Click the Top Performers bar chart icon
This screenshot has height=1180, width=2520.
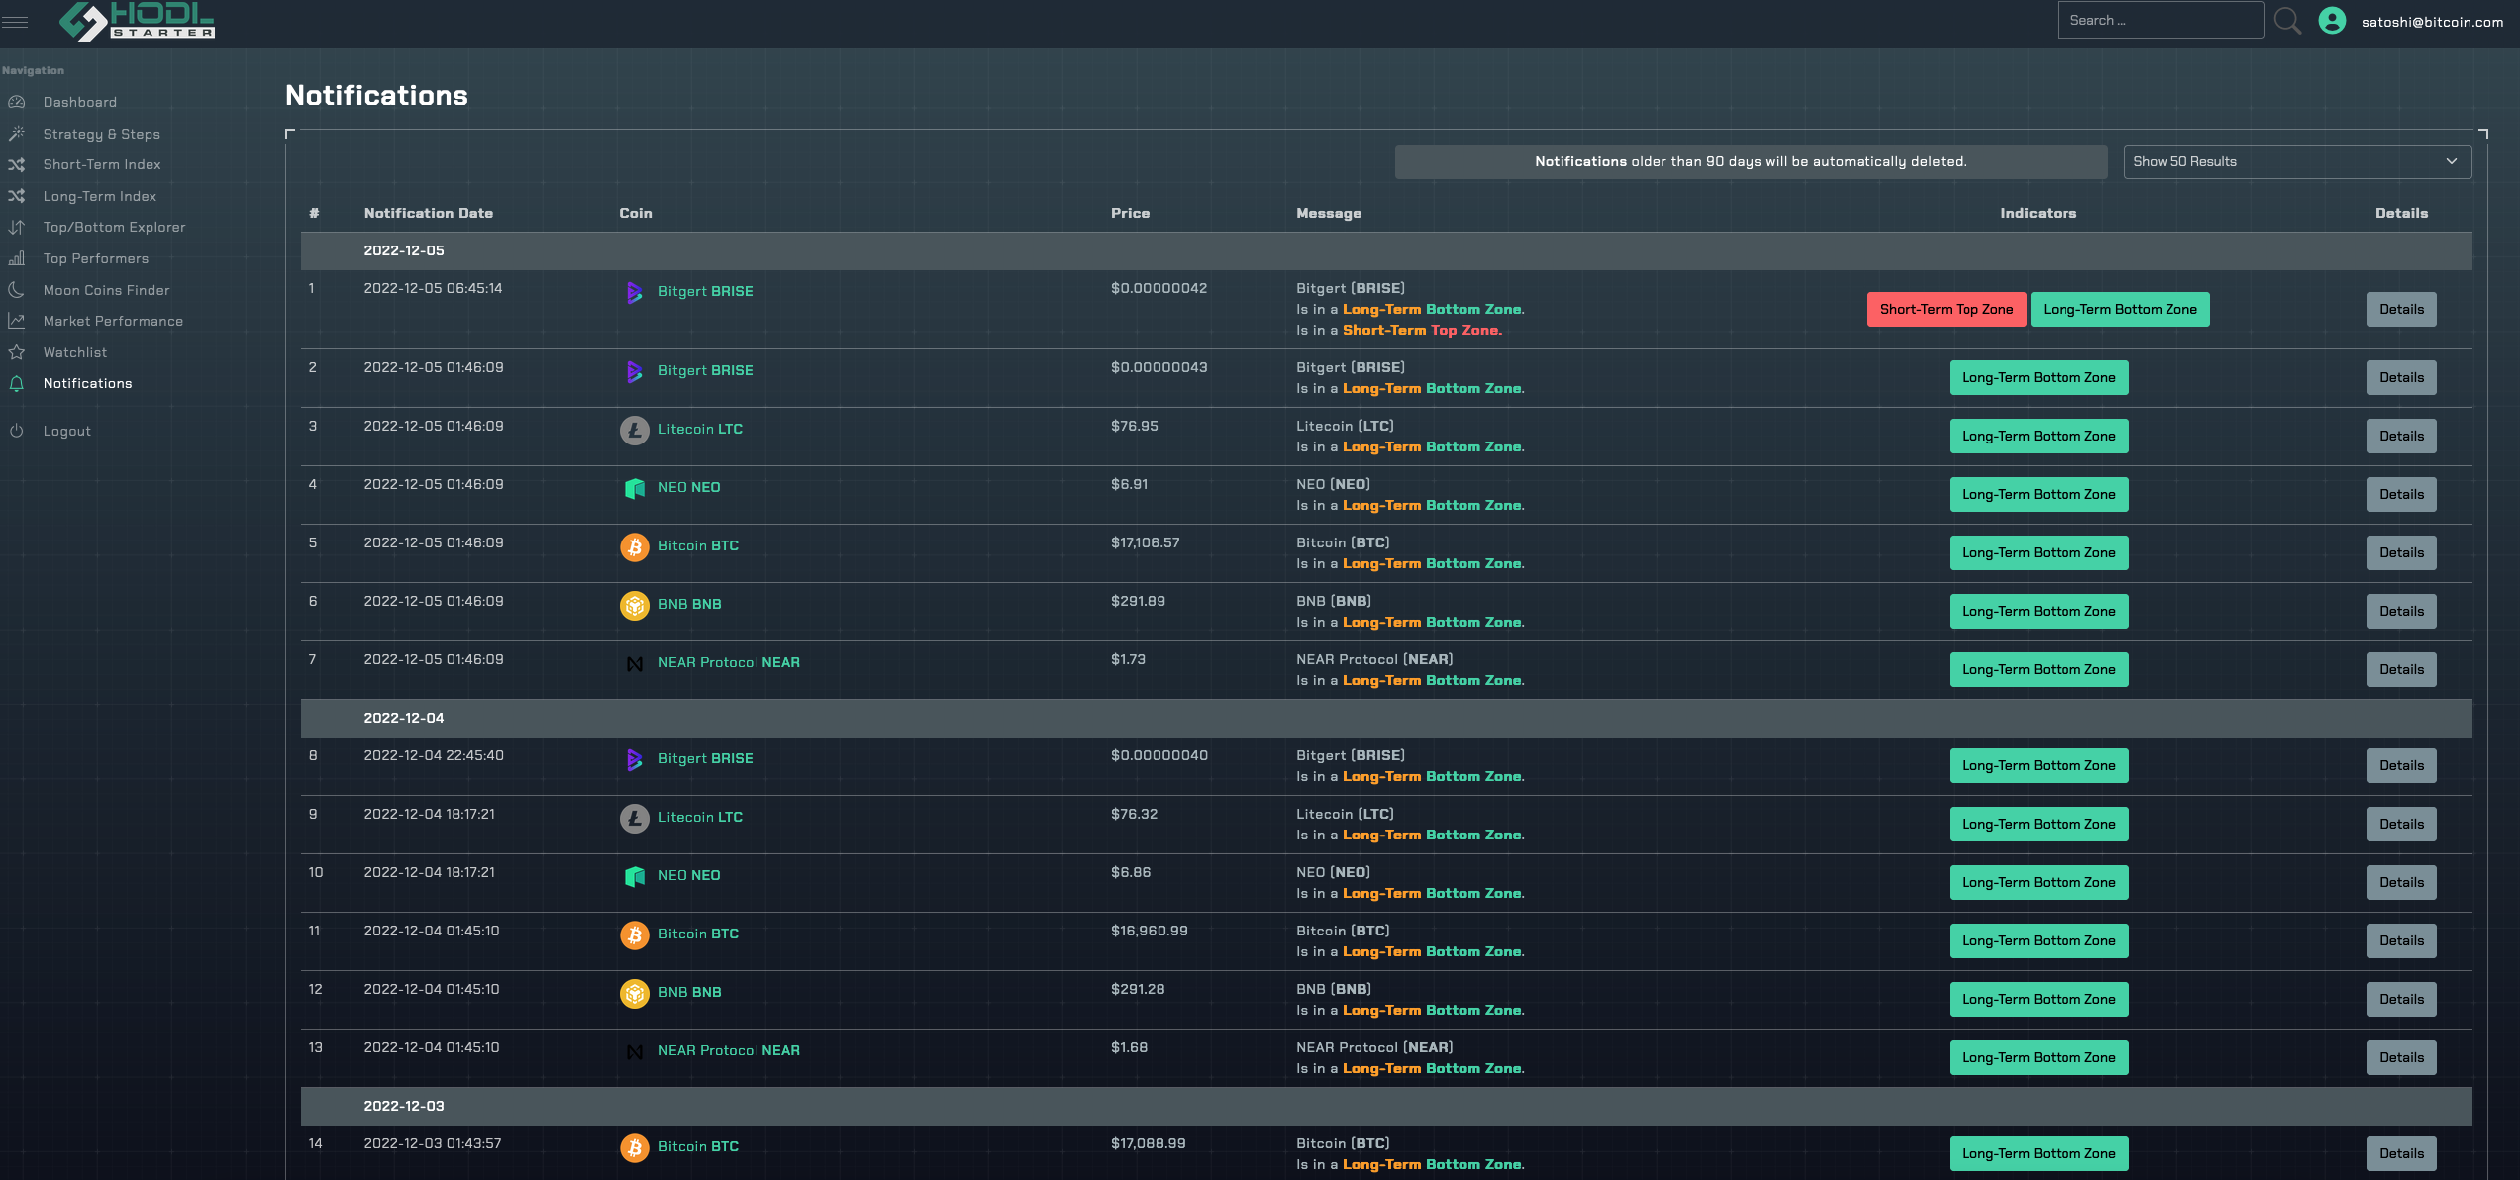coord(17,258)
